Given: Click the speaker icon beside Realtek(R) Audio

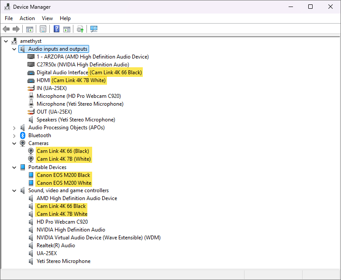Looking at the screenshot, I should [x=31, y=245].
